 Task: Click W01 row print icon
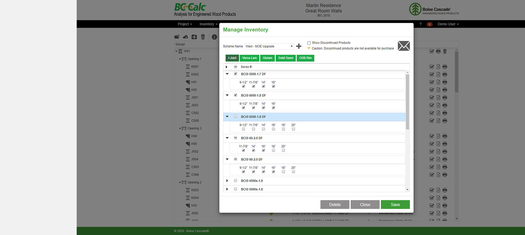(438, 51)
